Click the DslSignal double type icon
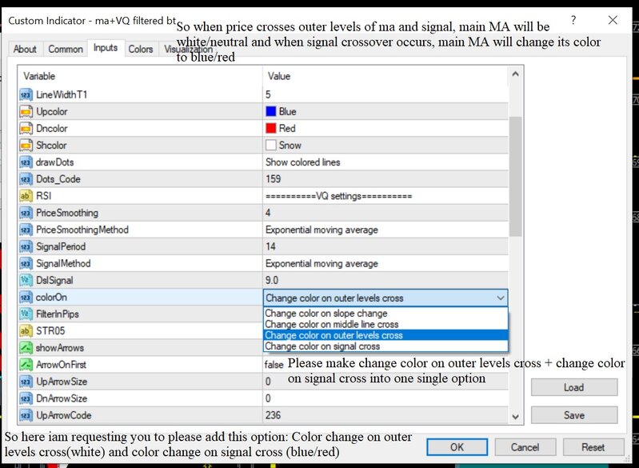639x468 pixels. (x=25, y=280)
